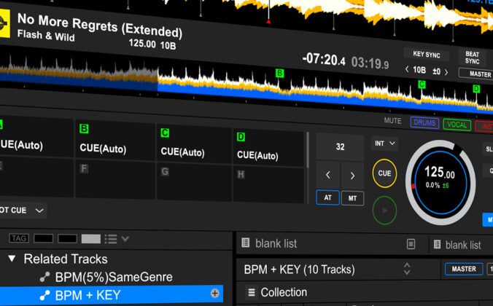Image resolution: width=493 pixels, height=306 pixels.
Task: Shift key down with left arrow beside 10B
Action: click(408, 71)
